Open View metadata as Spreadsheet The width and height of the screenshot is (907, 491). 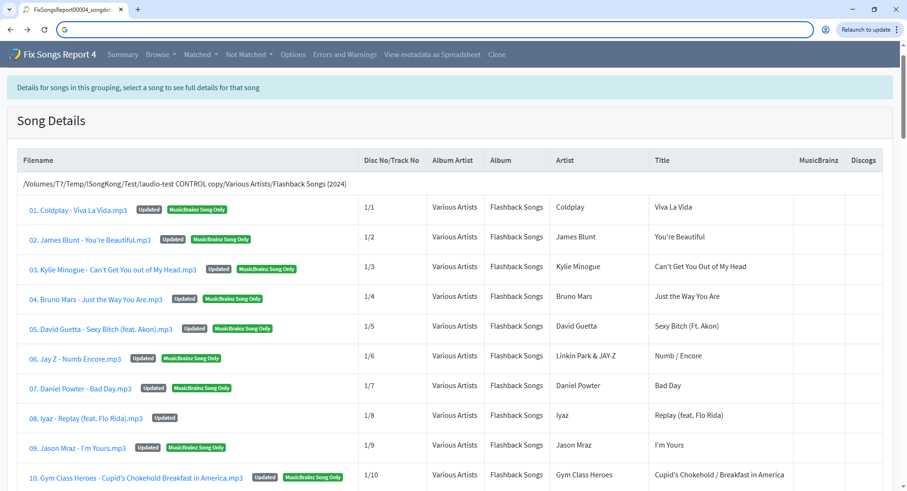432,55
